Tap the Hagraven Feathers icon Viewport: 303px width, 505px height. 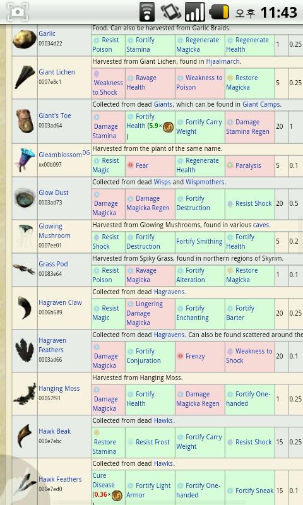pos(25,350)
